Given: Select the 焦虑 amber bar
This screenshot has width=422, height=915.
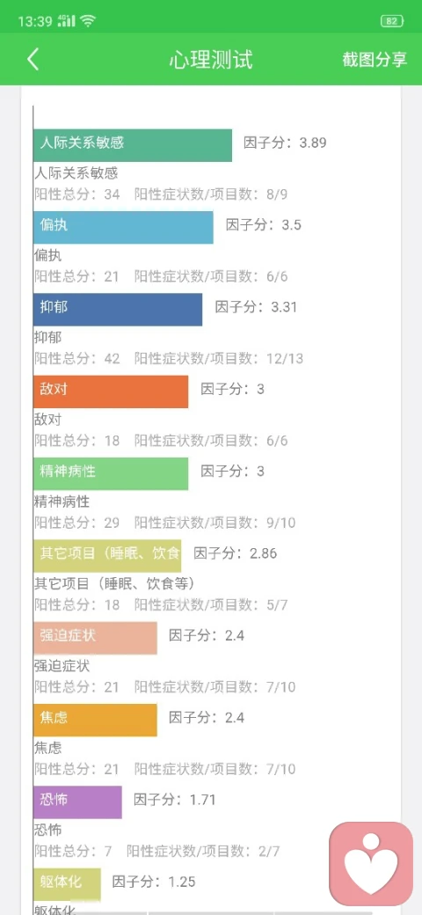Looking at the screenshot, I should (95, 720).
